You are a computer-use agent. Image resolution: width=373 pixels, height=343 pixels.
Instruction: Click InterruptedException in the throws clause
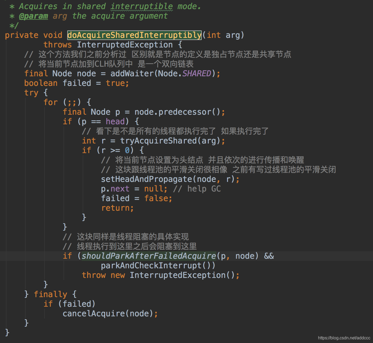point(125,45)
